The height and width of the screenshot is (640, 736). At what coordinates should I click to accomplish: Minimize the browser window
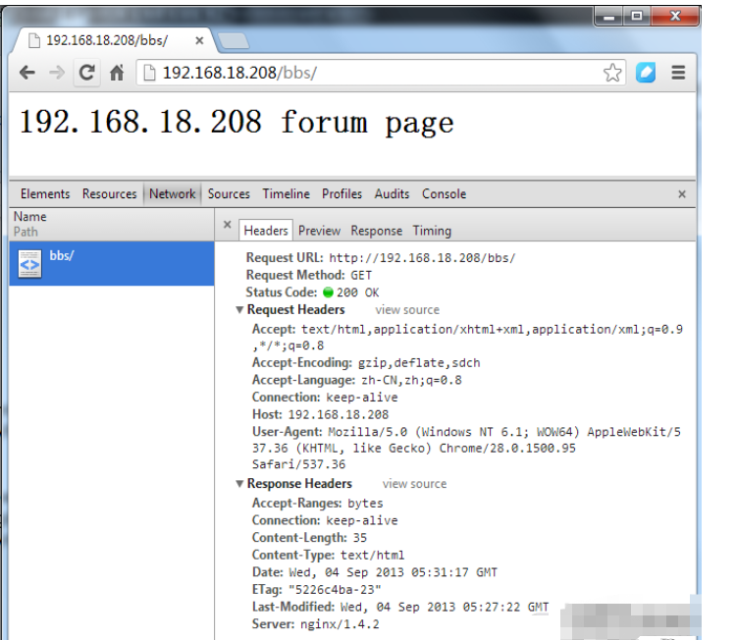[609, 17]
